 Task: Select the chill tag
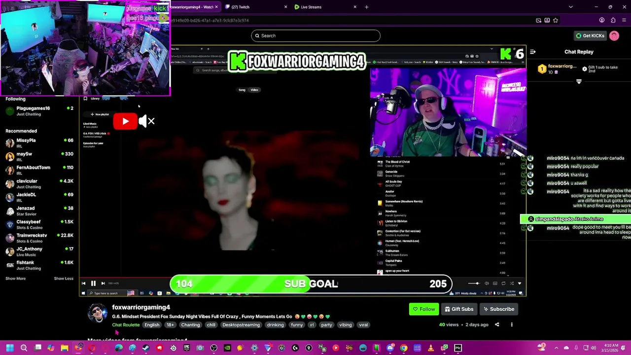tap(211, 325)
